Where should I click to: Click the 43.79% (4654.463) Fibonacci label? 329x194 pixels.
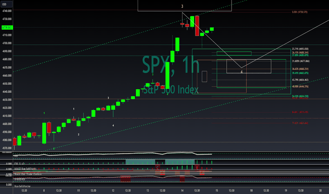[300, 80]
